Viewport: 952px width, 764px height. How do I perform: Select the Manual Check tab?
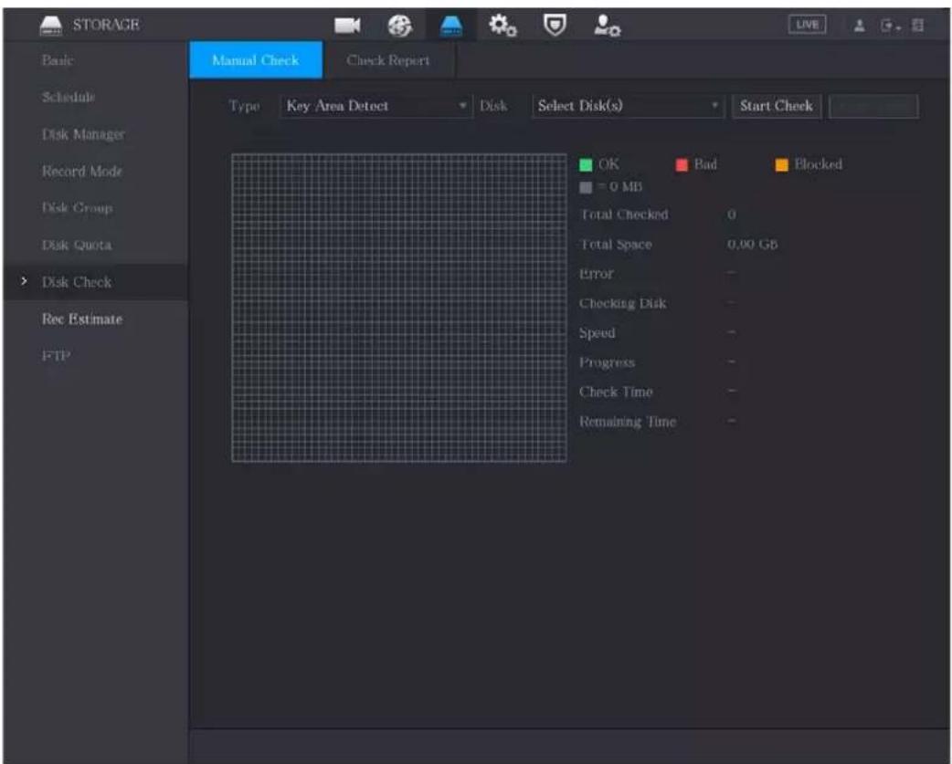point(256,60)
